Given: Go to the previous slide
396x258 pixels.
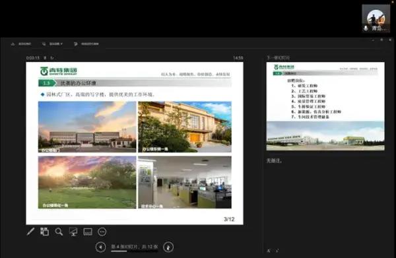Looking at the screenshot, I should (x=100, y=247).
